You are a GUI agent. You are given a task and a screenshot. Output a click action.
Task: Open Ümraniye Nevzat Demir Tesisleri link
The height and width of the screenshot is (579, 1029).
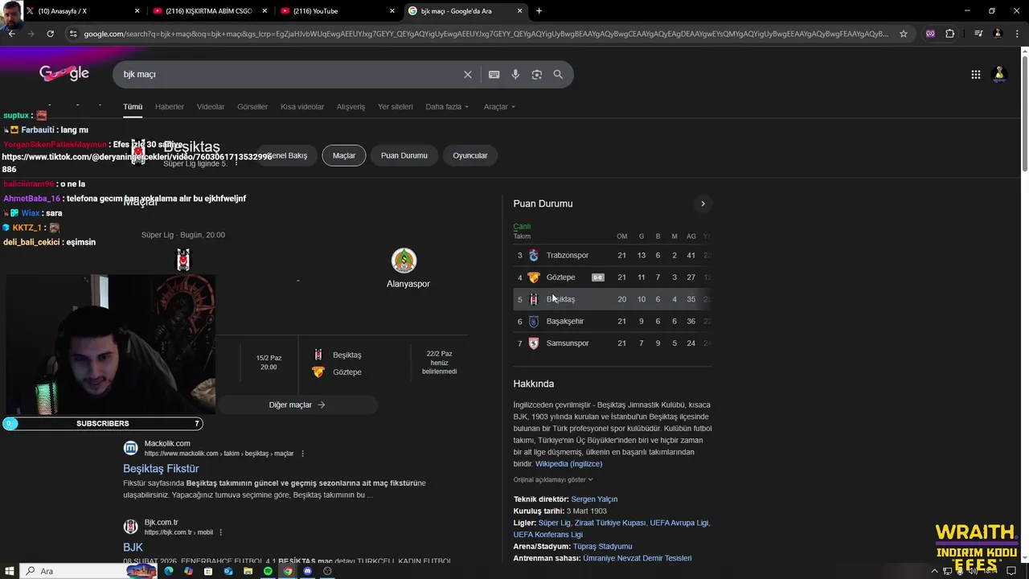click(x=637, y=558)
